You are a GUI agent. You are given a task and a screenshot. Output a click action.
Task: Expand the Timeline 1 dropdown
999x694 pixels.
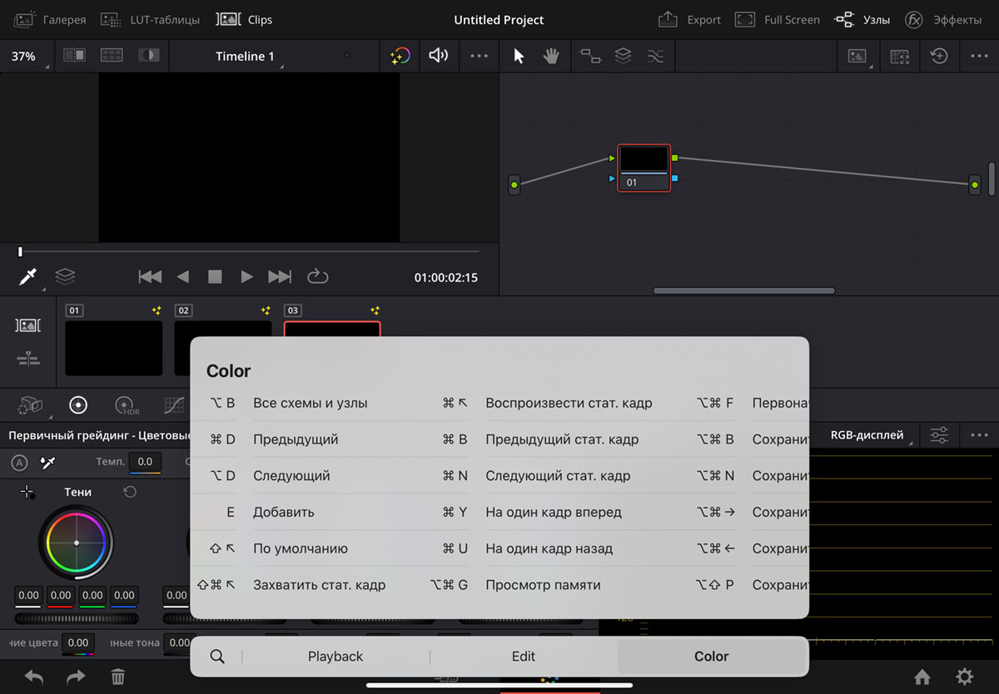pyautogui.click(x=245, y=56)
